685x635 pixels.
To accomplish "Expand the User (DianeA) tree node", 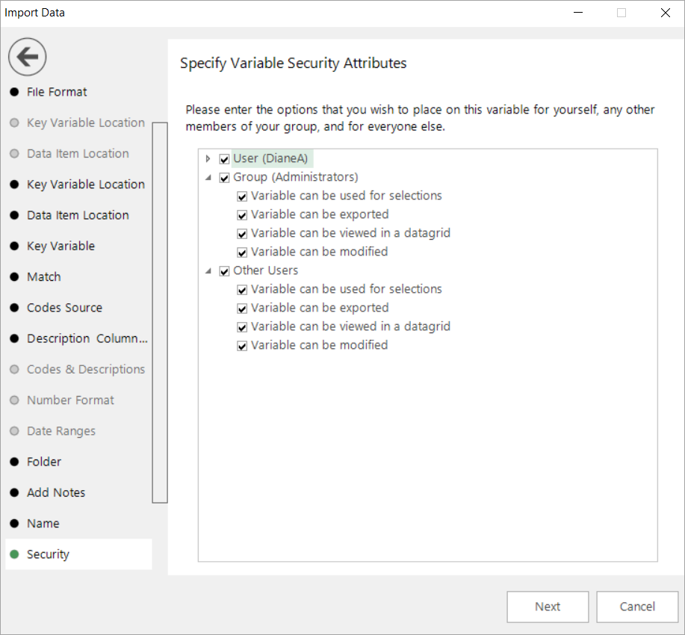I will coord(208,158).
